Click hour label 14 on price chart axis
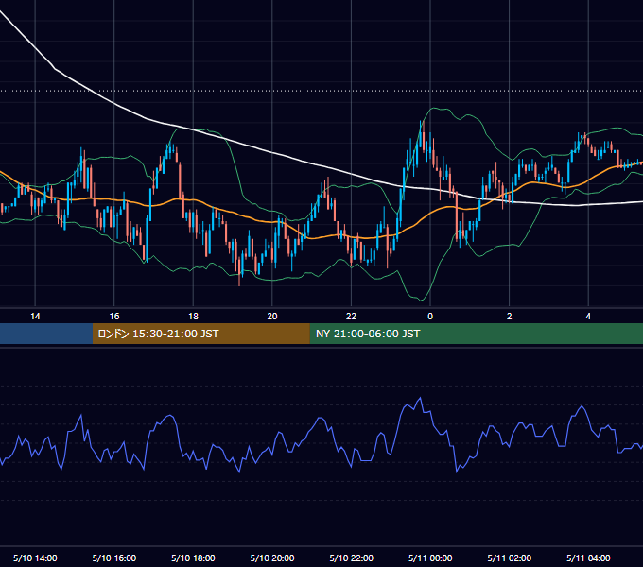This screenshot has width=643, height=567. click(x=35, y=317)
